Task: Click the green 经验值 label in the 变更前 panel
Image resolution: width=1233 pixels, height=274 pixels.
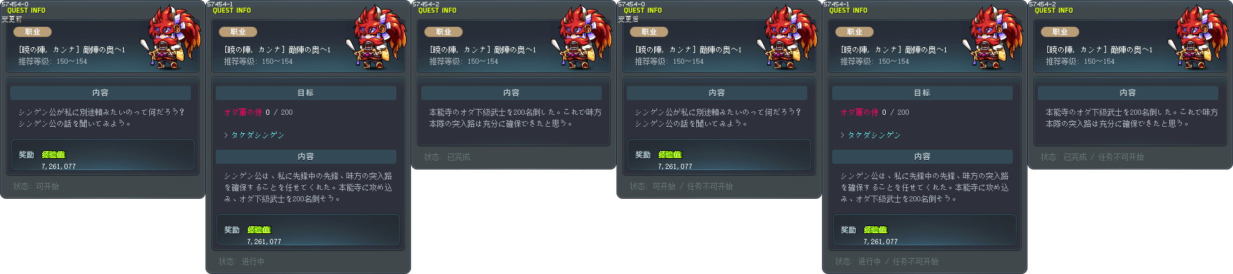Action: click(x=54, y=155)
